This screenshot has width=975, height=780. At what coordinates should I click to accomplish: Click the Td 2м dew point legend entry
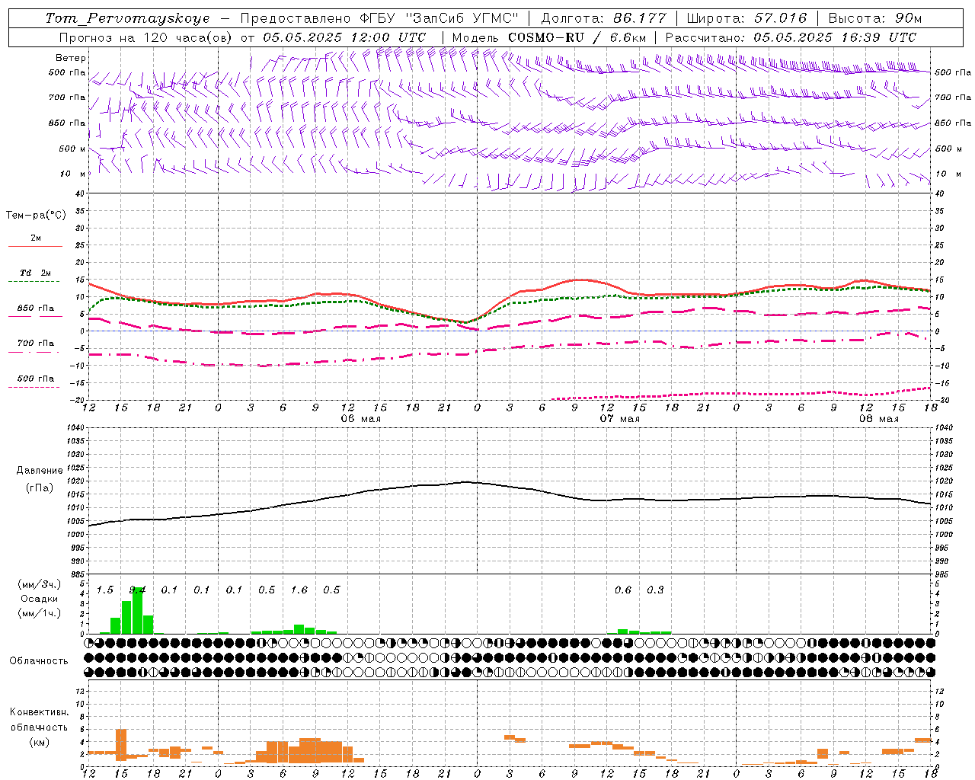pyautogui.click(x=36, y=273)
